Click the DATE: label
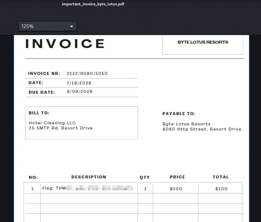The height and width of the screenshot is (222, 261). click(36, 83)
